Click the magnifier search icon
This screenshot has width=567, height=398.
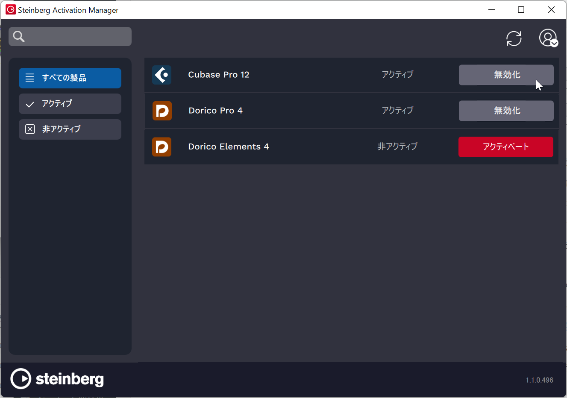click(x=19, y=37)
